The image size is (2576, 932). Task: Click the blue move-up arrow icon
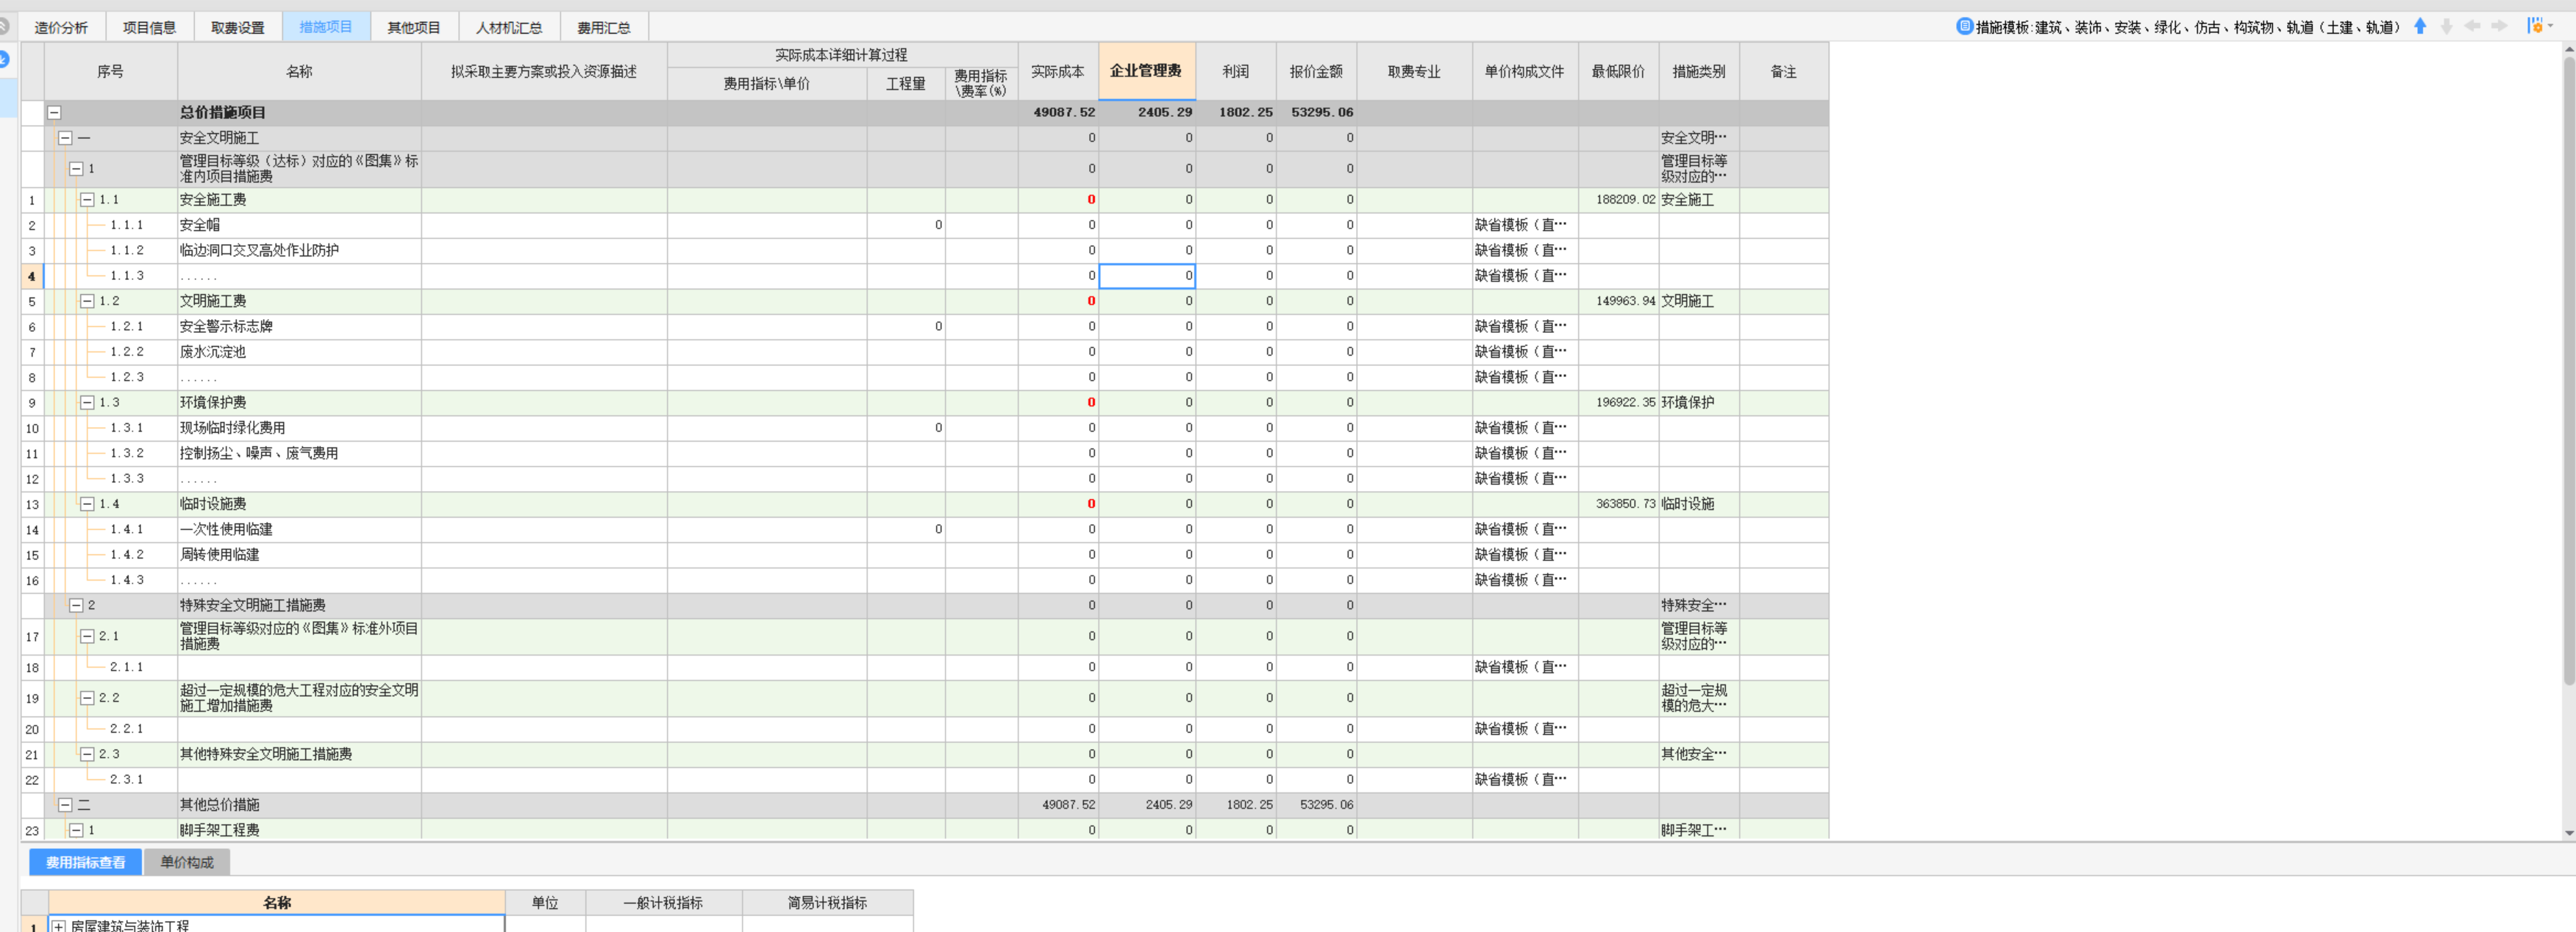[2420, 26]
